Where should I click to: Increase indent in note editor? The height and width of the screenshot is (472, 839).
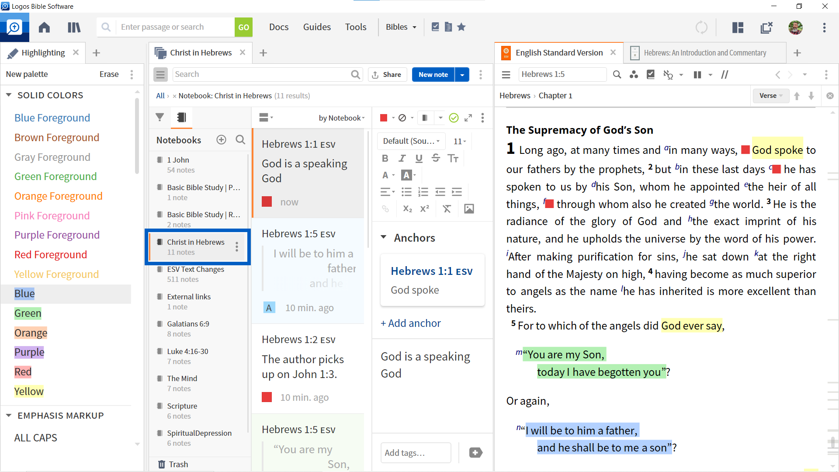coord(457,192)
